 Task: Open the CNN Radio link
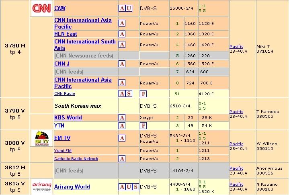[x=65, y=93]
